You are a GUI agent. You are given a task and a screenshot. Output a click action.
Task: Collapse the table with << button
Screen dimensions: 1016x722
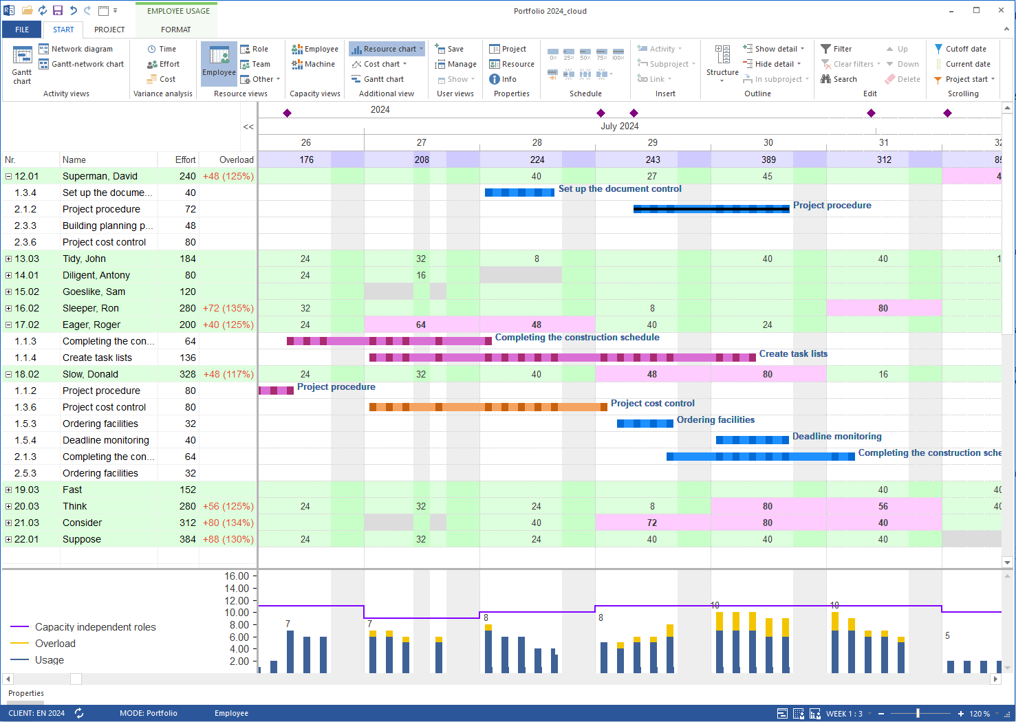[x=248, y=127]
